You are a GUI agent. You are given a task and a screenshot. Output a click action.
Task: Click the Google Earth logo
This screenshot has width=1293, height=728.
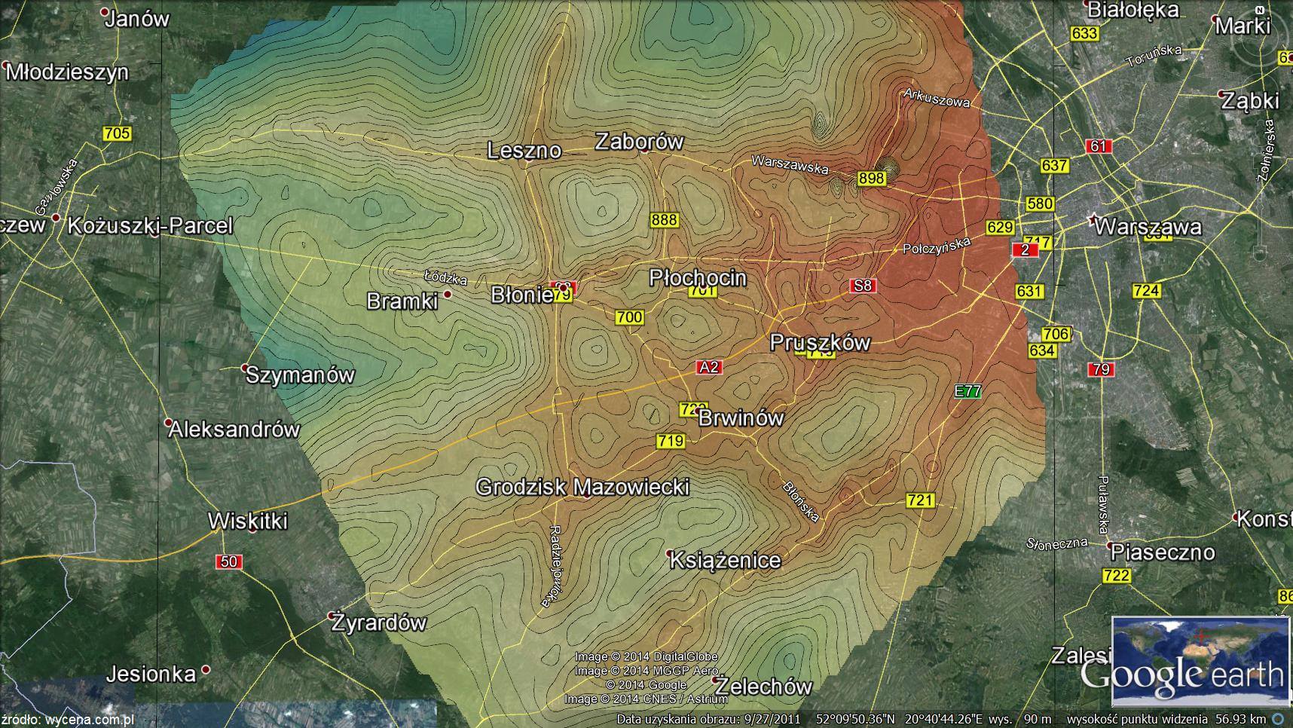pos(1181,674)
